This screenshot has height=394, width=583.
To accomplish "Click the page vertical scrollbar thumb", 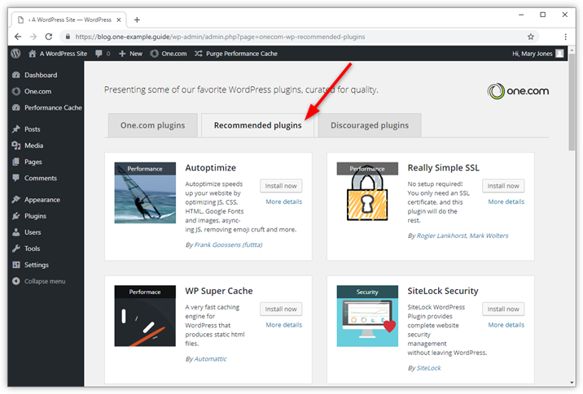I will click(x=572, y=102).
